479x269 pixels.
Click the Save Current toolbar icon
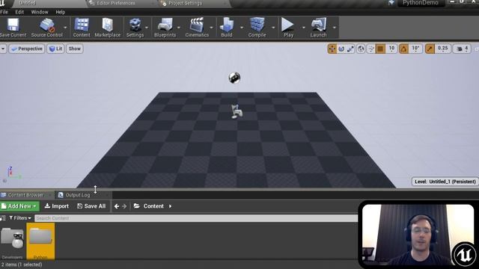[x=13, y=28]
